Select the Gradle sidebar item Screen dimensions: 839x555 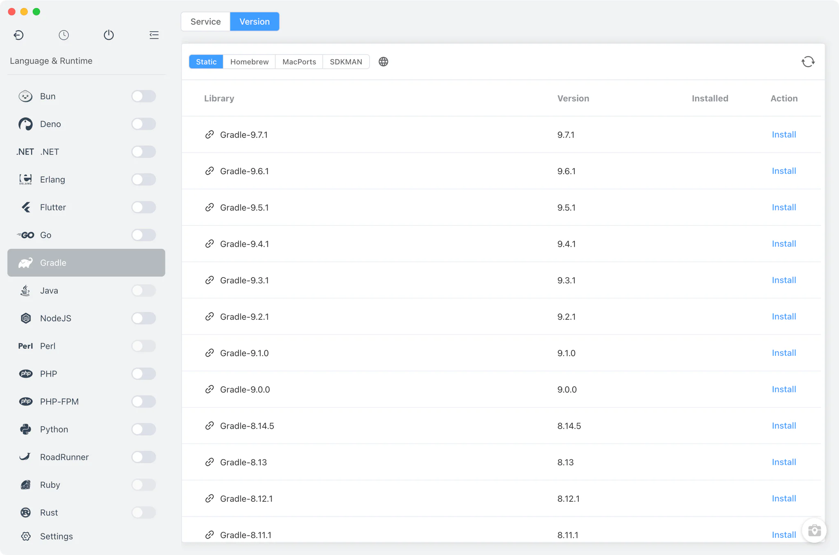(x=86, y=263)
